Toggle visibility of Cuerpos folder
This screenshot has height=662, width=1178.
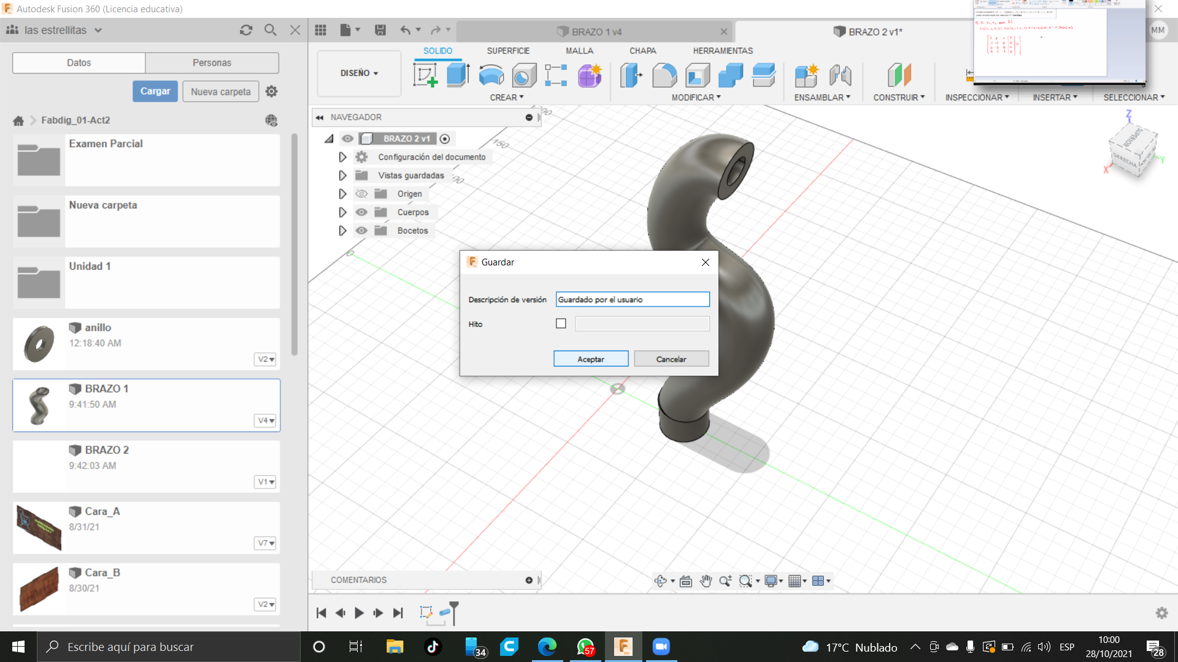pyautogui.click(x=361, y=212)
